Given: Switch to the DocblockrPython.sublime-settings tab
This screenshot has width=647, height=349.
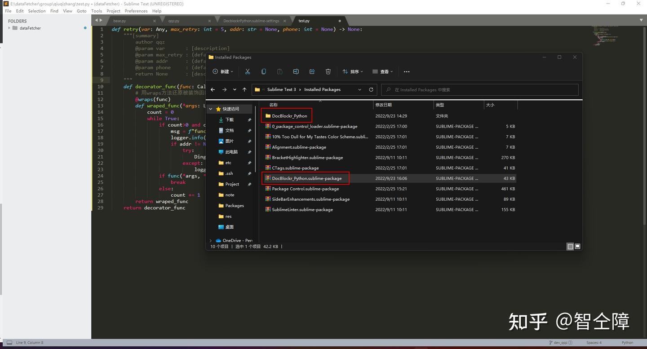Looking at the screenshot, I should pos(251,21).
